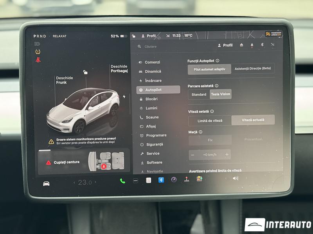Click the volume speaker icon
This screenshot has width=313, height=234.
tap(235, 178)
